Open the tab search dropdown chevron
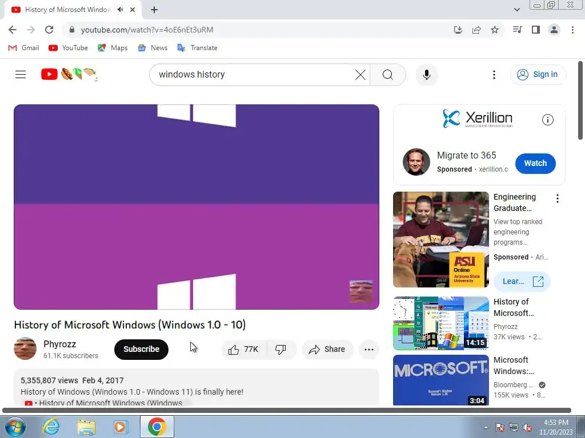Viewport: 585px width, 438px height. coord(516,10)
